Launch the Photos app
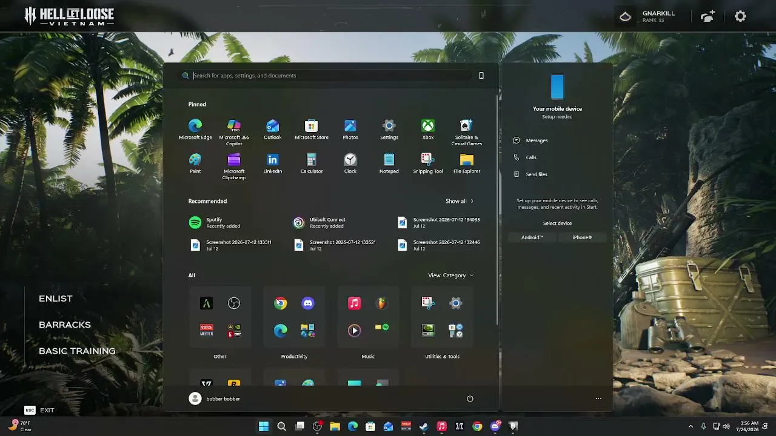This screenshot has height=436, width=776. (350, 130)
